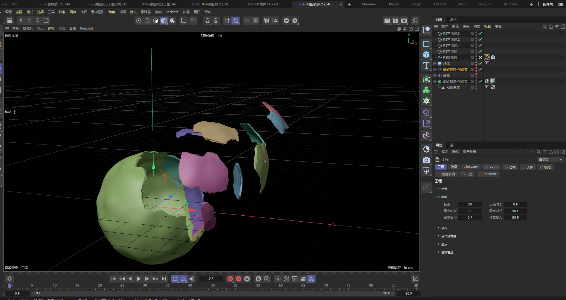Click frame 45 on timeline ruler

tap(213, 286)
